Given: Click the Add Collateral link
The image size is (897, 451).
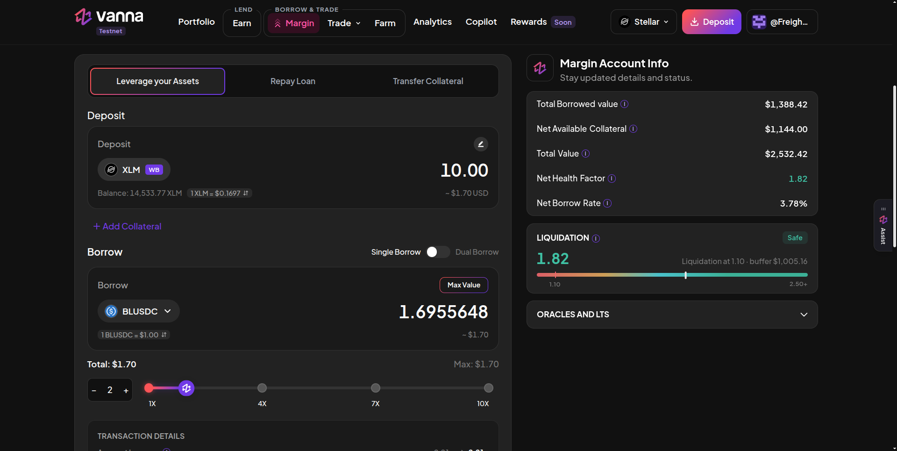Looking at the screenshot, I should pyautogui.click(x=127, y=226).
